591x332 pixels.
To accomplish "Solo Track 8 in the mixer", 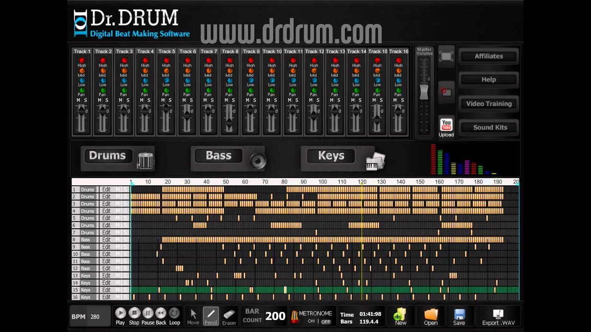I will (x=233, y=101).
